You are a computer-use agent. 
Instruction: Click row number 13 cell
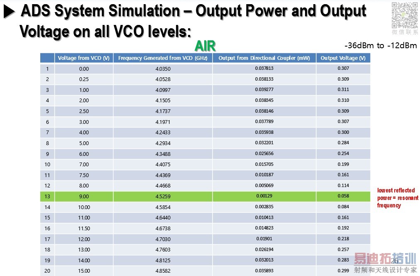click(47, 196)
